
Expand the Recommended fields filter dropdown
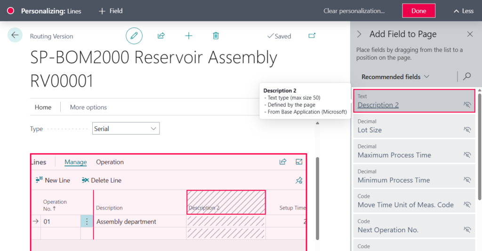point(395,77)
